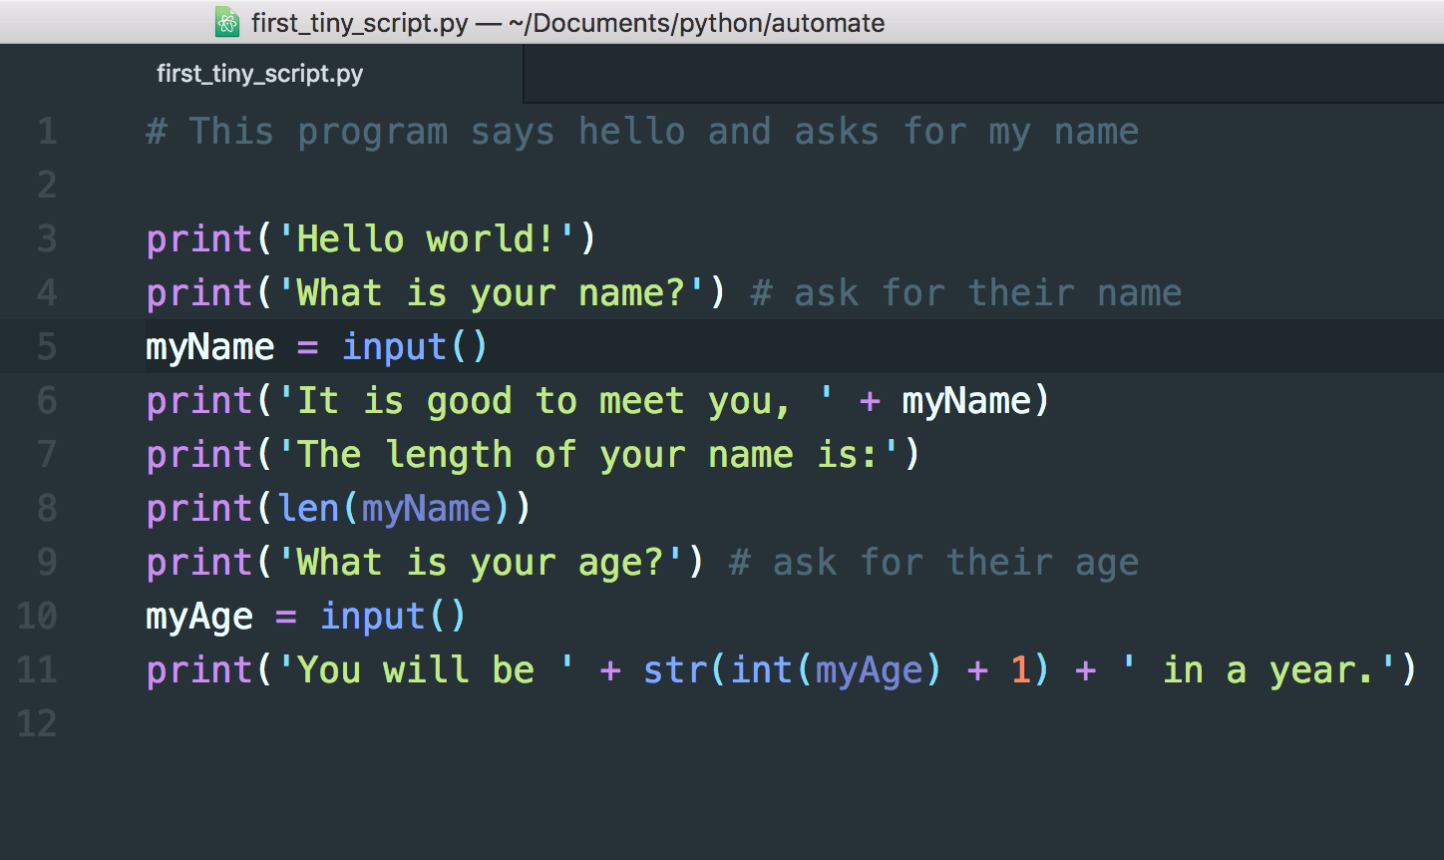The height and width of the screenshot is (860, 1444).
Task: Click the 'What is your name?' string on line 4
Action: tap(489, 292)
